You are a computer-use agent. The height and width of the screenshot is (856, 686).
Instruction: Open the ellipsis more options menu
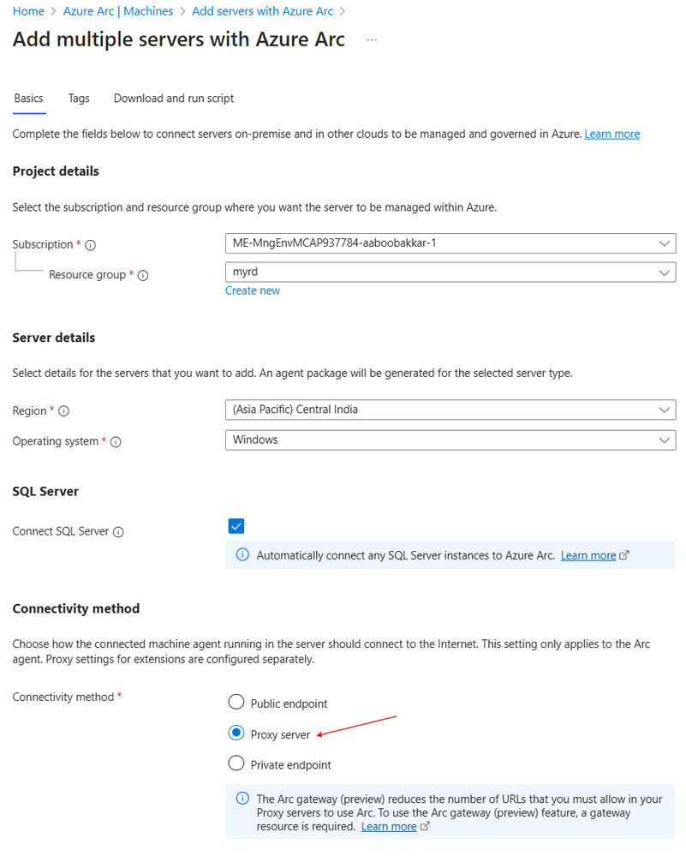tap(372, 40)
